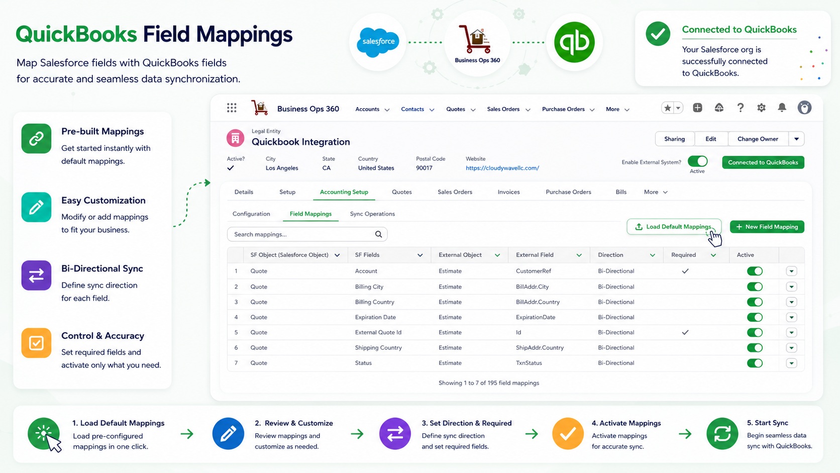Open the Trailhead guidance cloud icon
This screenshot has height=473, width=840.
click(x=719, y=108)
